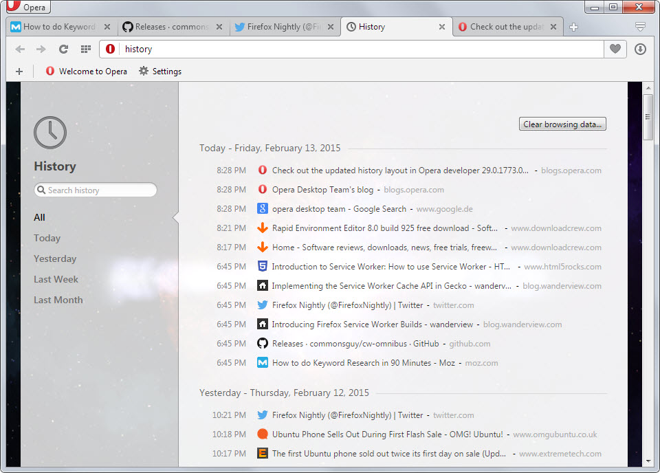This screenshot has height=473, width=660.
Task: Click Twitter favicon beside 6:45 PM Firefox Nightly
Action: (x=262, y=305)
